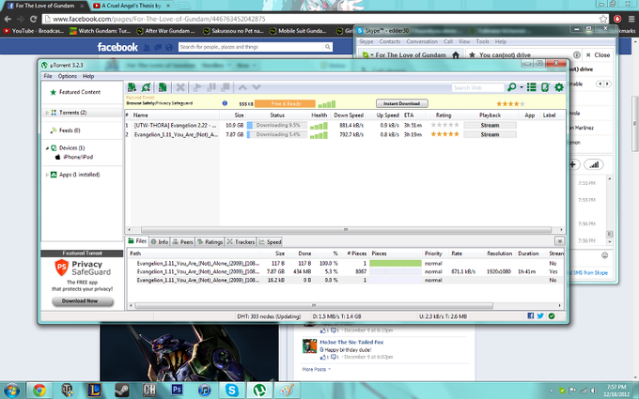The image size is (639, 399).
Task: Click the uTorrent Search Web field
Action: coord(477,87)
